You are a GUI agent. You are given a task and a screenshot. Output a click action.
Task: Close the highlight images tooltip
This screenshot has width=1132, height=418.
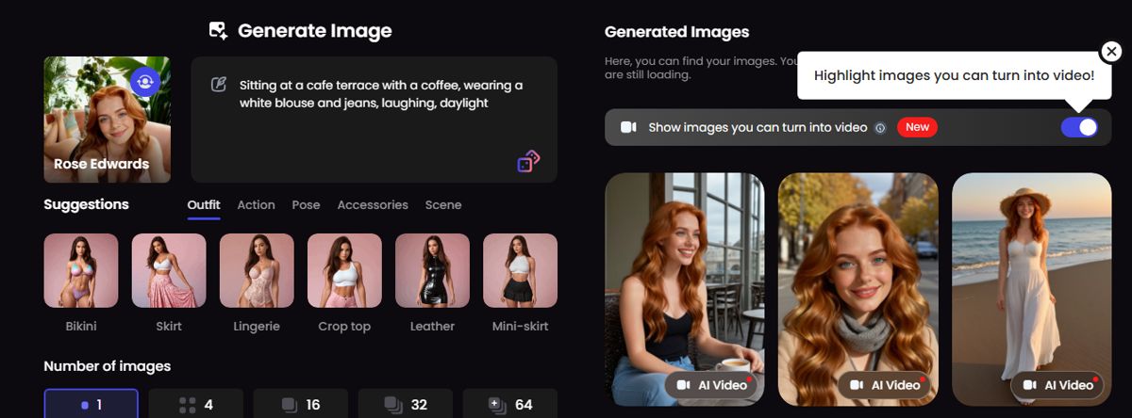coord(1111,51)
